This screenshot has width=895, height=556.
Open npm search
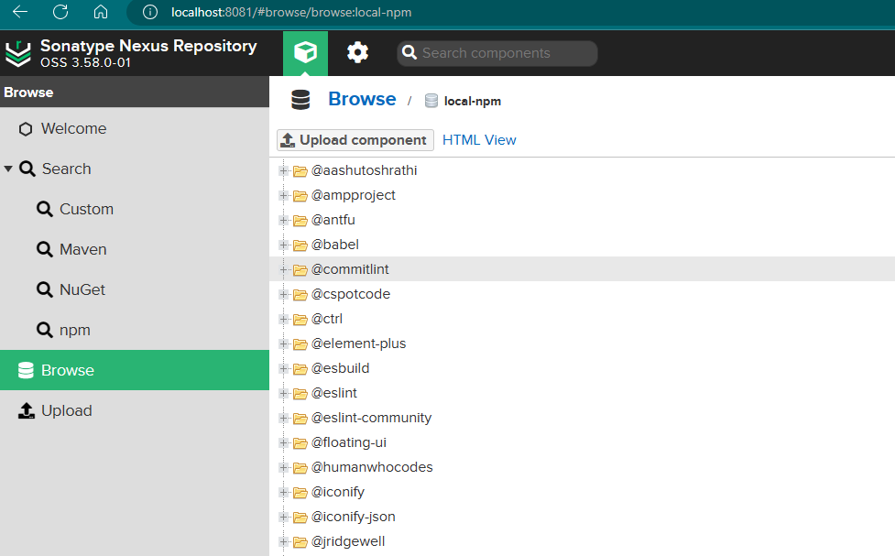click(135, 330)
